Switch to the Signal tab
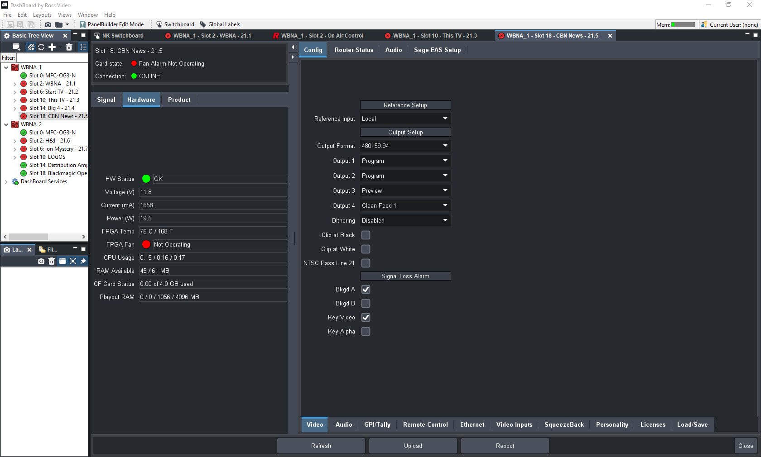761x457 pixels. click(x=106, y=100)
